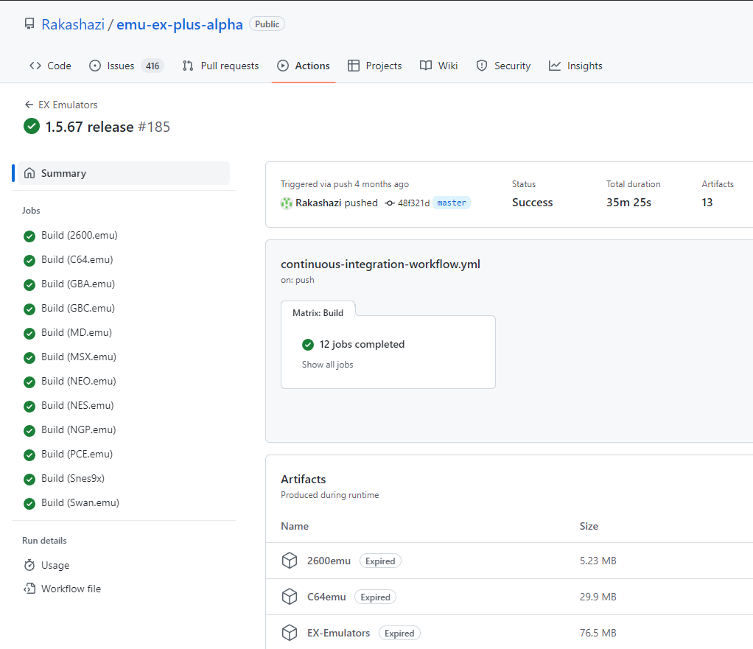The height and width of the screenshot is (649, 753).
Task: Click the Code angle-brackets icon
Action: pos(35,66)
